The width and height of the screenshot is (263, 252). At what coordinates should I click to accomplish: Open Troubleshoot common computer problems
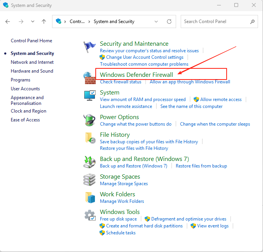144,64
